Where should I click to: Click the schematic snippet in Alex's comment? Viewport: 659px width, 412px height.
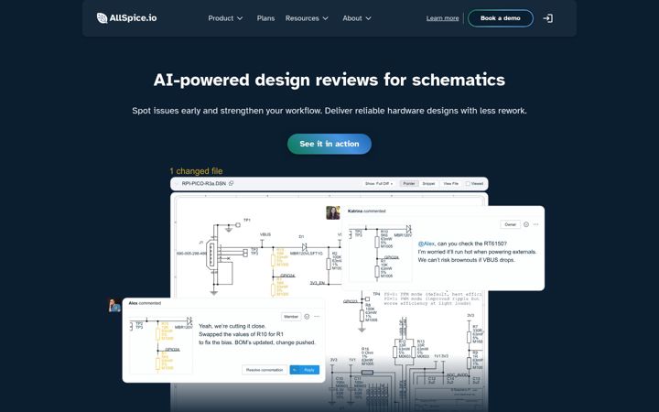click(160, 345)
